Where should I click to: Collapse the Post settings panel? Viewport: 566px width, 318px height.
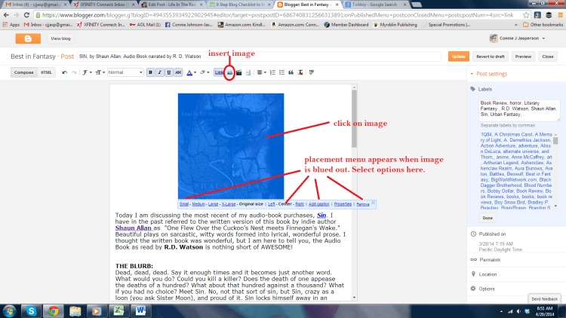click(472, 73)
